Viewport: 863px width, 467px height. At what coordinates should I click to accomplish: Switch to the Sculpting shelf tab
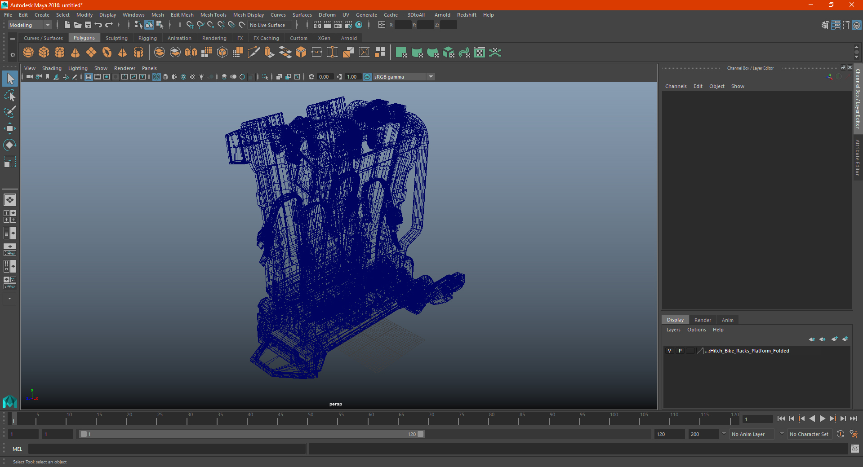pos(116,38)
